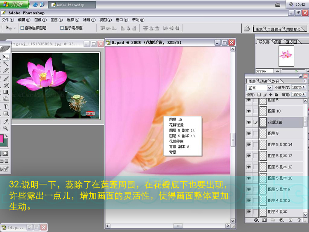Toggle lock transparent pixels

click(x=259, y=95)
